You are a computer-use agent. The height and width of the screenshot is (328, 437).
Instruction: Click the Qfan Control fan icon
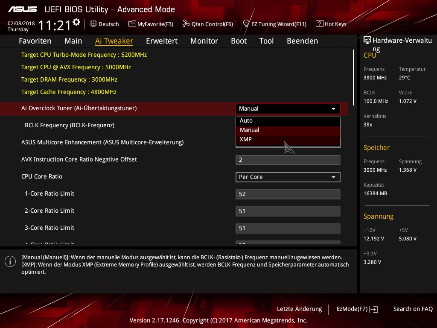coord(186,24)
